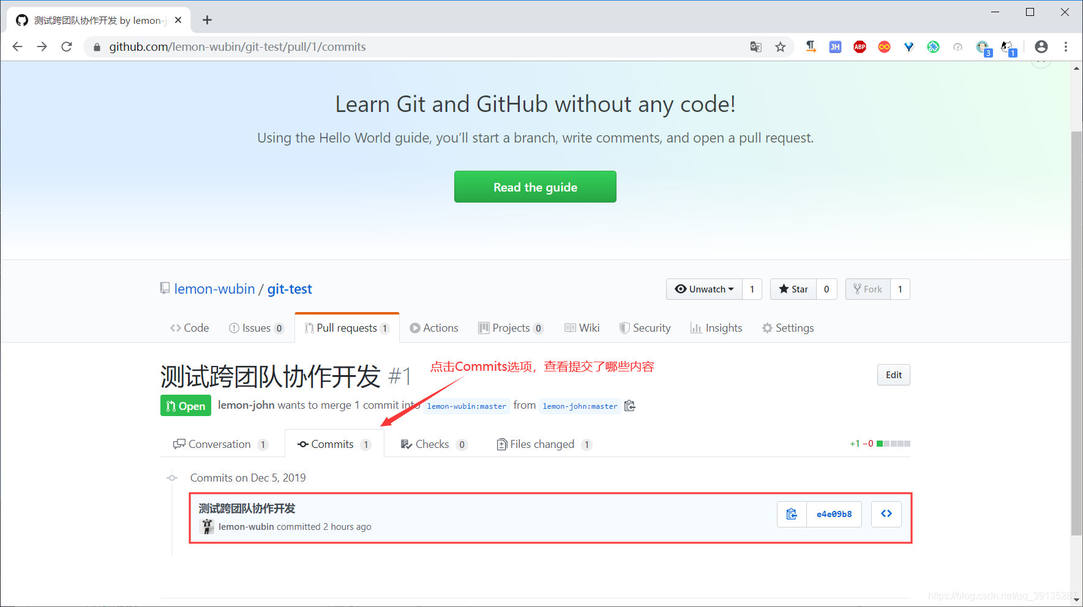Edit the pull request title
The image size is (1083, 607).
(x=893, y=375)
